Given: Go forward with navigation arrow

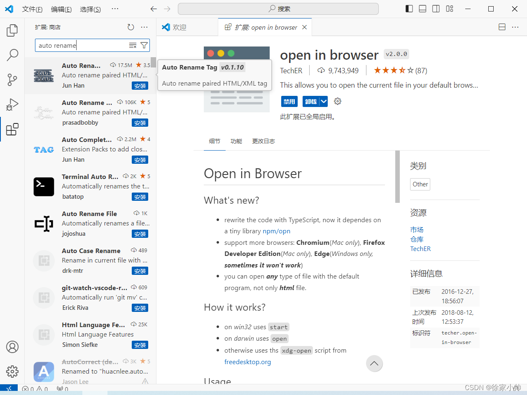Looking at the screenshot, I should (x=167, y=9).
